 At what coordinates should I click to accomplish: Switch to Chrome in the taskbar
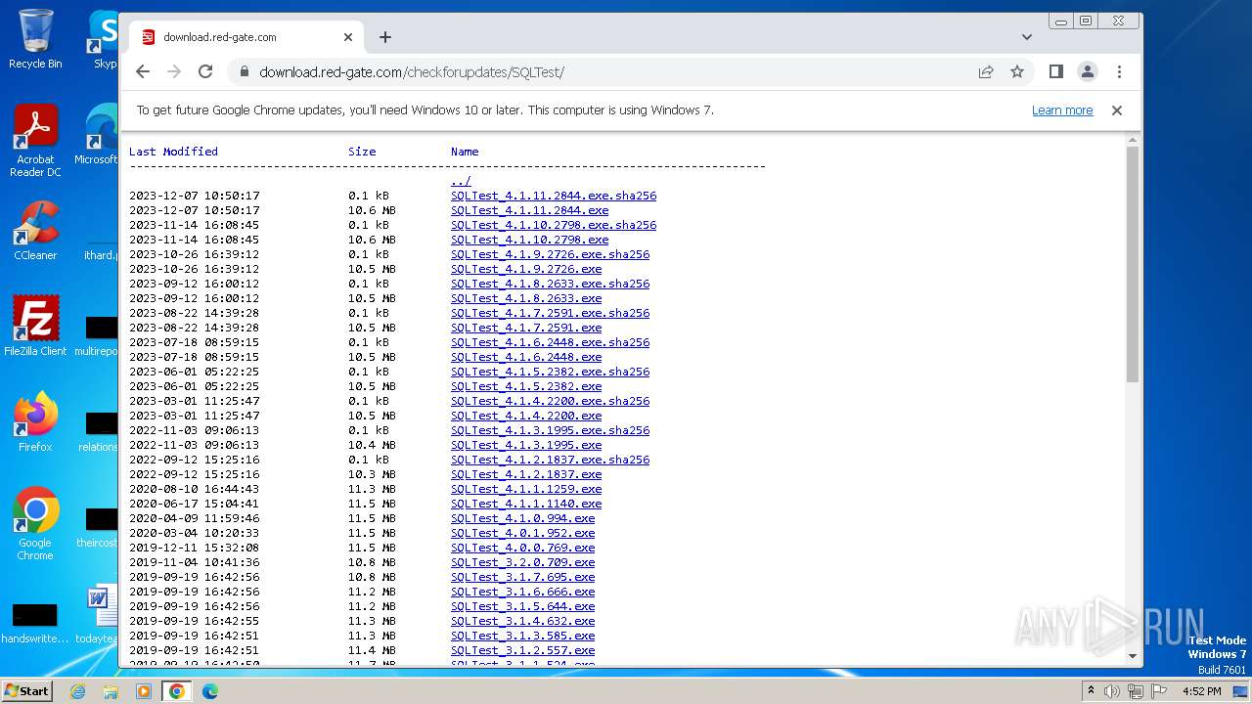[x=177, y=691]
